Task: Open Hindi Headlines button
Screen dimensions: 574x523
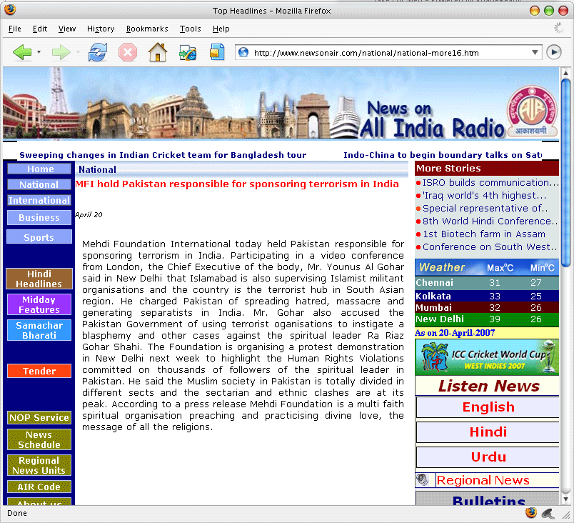Action: point(39,279)
